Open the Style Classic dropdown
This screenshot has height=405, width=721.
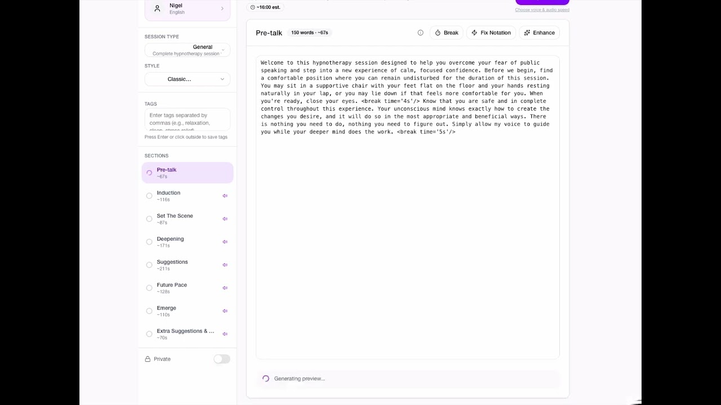(x=188, y=79)
